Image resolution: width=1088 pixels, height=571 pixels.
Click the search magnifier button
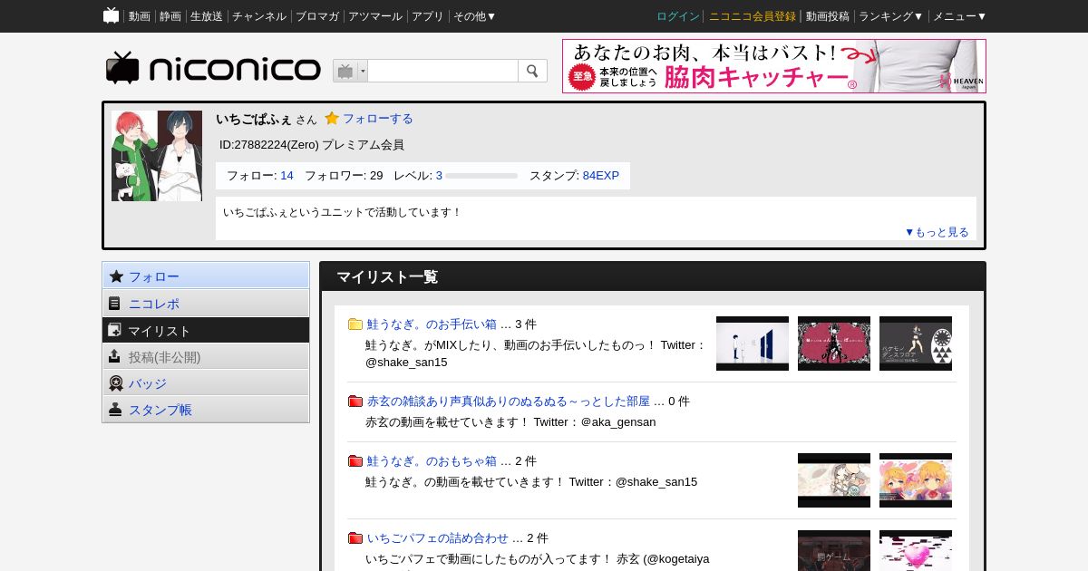pos(532,71)
